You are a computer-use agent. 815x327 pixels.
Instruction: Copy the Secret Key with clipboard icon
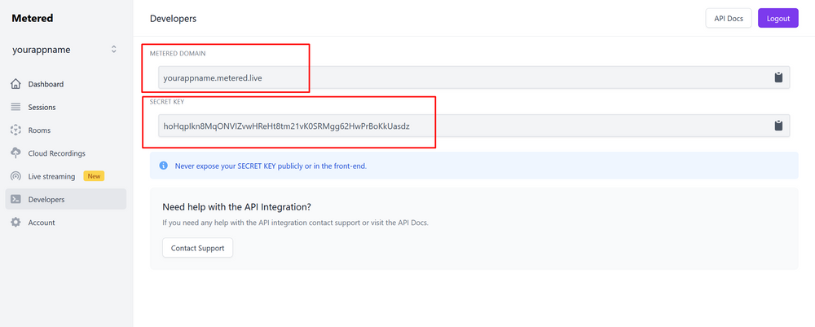point(778,126)
